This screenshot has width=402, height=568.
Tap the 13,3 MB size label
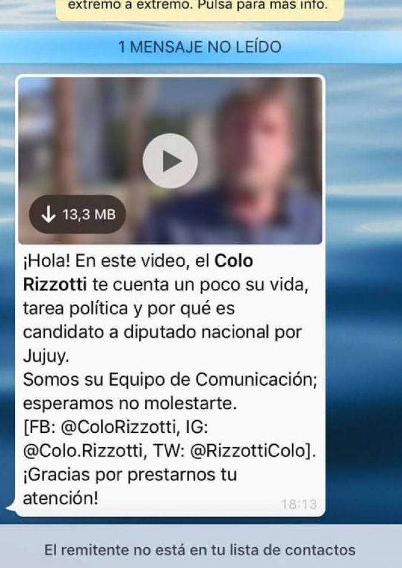click(89, 215)
